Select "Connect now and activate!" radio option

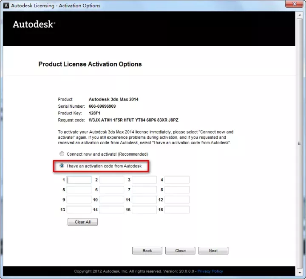coord(62,154)
